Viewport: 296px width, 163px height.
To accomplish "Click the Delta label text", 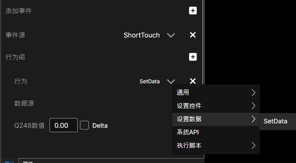I will 100,126.
